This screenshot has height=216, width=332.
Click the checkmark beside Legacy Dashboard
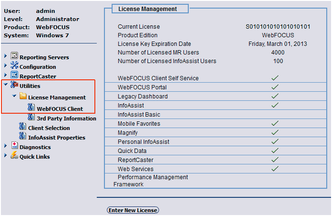point(275,96)
